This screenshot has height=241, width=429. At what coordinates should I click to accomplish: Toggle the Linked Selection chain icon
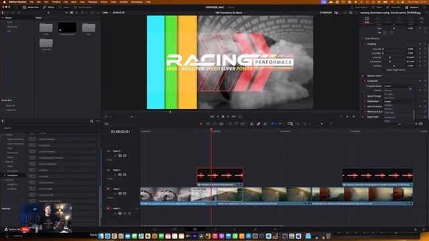click(x=259, y=124)
